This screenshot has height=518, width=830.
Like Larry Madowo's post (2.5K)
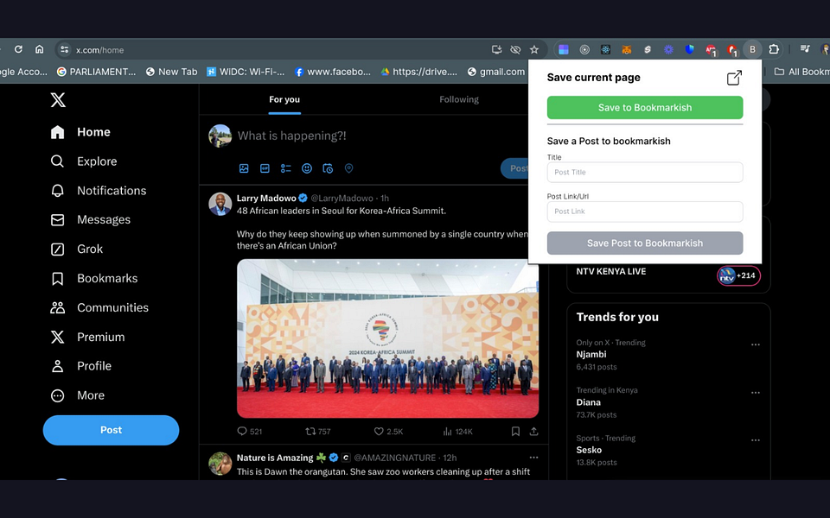(388, 432)
